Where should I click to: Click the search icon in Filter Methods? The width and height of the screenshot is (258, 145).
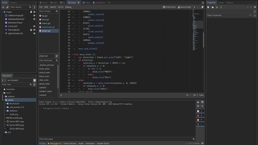click(x=57, y=60)
